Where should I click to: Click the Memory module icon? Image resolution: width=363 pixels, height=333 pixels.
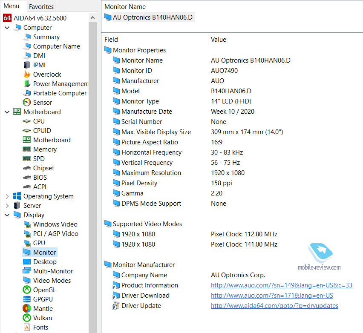coord(27,149)
